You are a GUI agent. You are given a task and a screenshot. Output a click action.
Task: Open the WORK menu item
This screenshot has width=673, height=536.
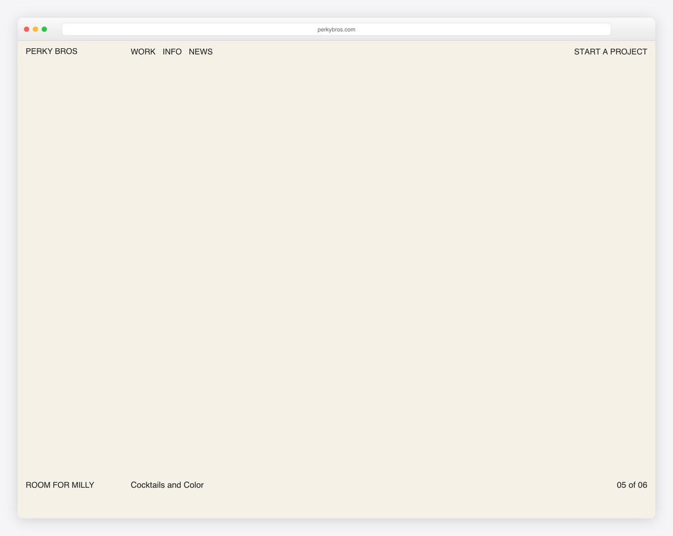(x=143, y=52)
